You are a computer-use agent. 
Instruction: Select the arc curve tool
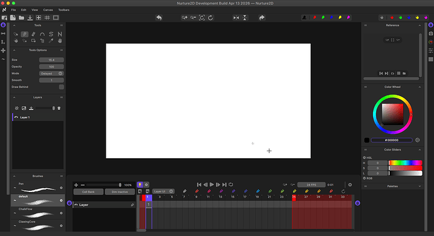[x=42, y=35]
